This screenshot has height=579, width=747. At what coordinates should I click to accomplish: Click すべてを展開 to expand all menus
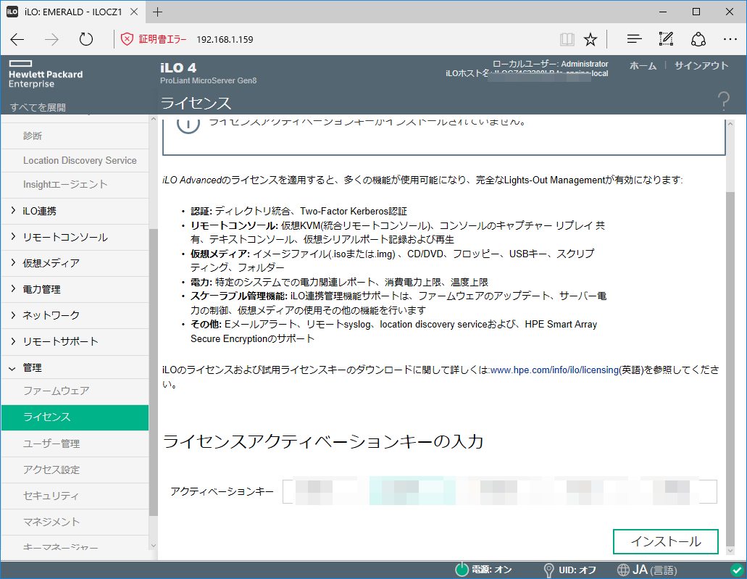point(38,107)
